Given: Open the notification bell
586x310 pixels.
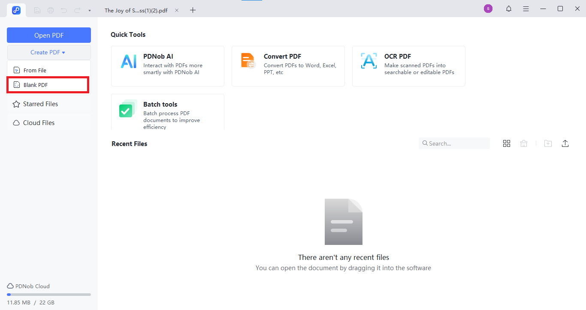Looking at the screenshot, I should [508, 8].
